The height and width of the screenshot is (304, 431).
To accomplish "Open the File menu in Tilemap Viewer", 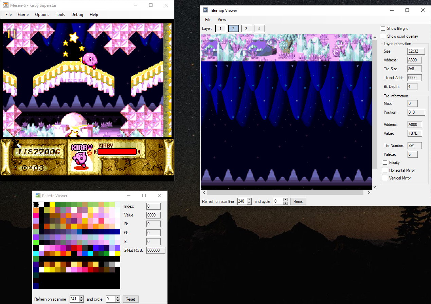I will coord(208,20).
